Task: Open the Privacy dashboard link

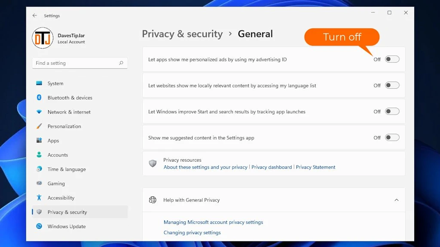Action: click(x=272, y=167)
